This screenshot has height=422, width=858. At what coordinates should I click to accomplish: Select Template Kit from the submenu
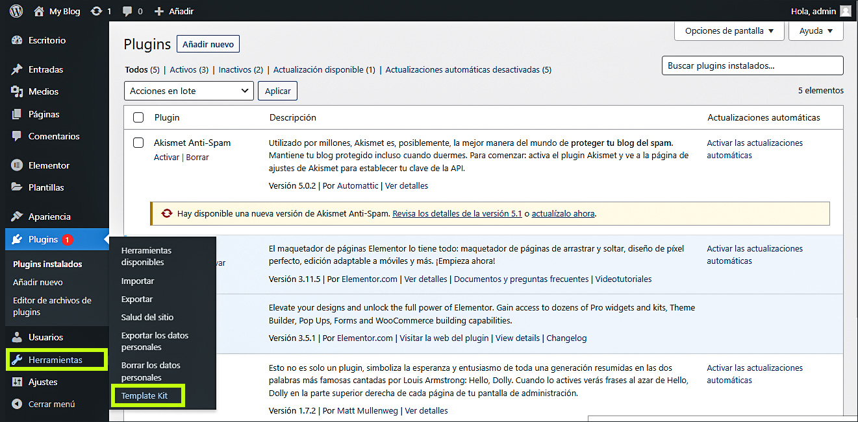(144, 396)
